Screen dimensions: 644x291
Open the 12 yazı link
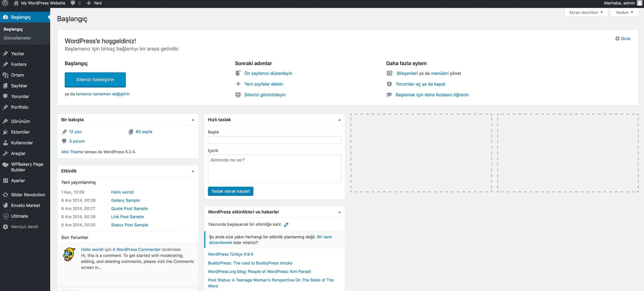pos(75,132)
